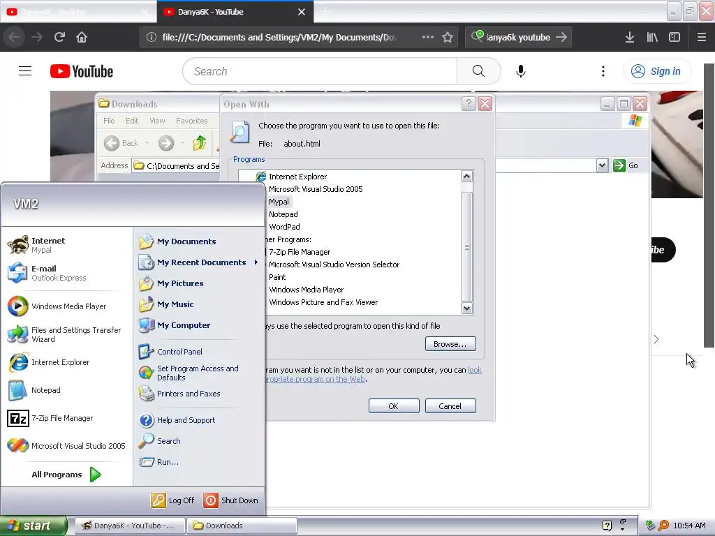Click the YouTube search input field
This screenshot has height=536, width=715.
tap(320, 71)
